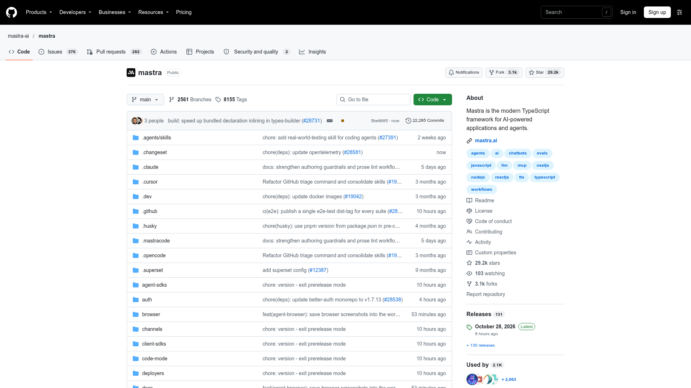Open the main branch dropdown

[x=145, y=100]
